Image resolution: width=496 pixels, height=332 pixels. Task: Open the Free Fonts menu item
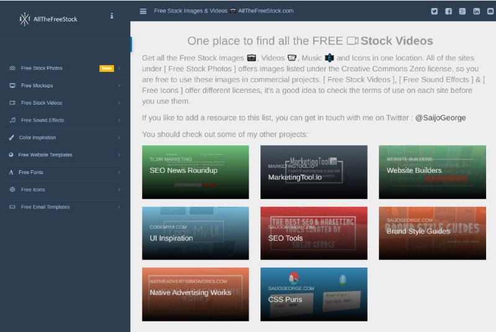tap(65, 172)
